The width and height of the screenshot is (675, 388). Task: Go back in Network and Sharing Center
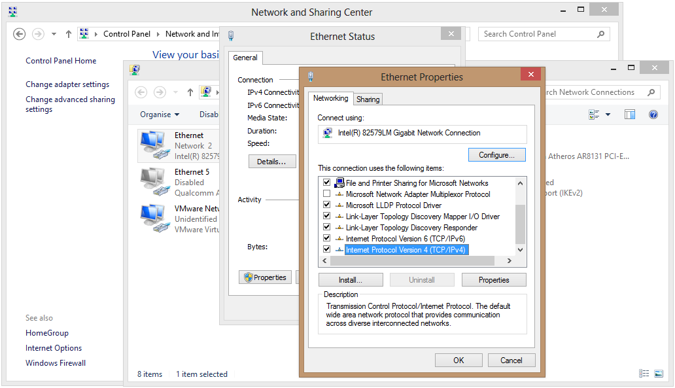pos(20,34)
